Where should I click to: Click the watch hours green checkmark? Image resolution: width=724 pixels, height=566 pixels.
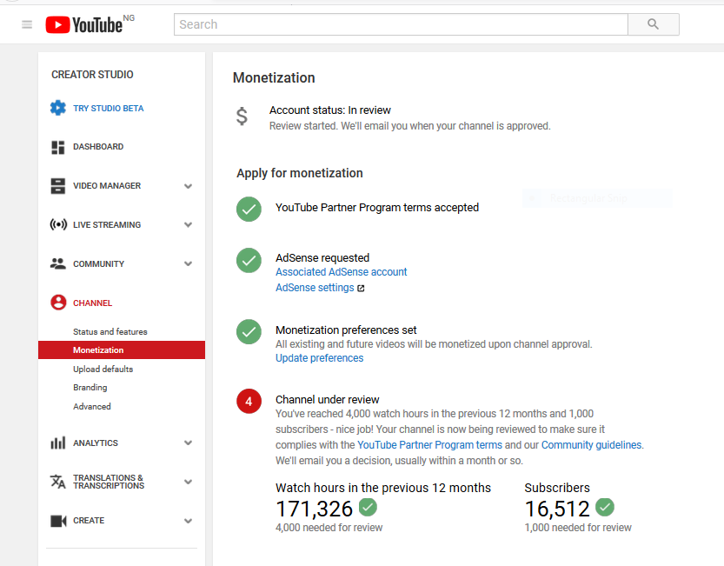(368, 507)
